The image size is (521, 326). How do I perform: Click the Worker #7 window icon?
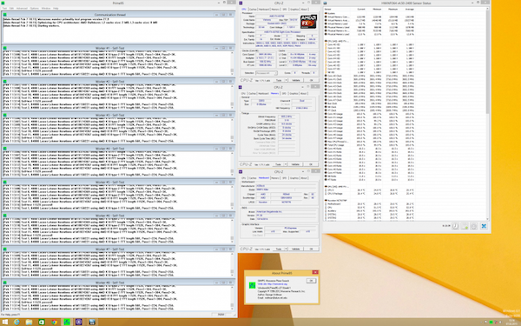coord(5,249)
